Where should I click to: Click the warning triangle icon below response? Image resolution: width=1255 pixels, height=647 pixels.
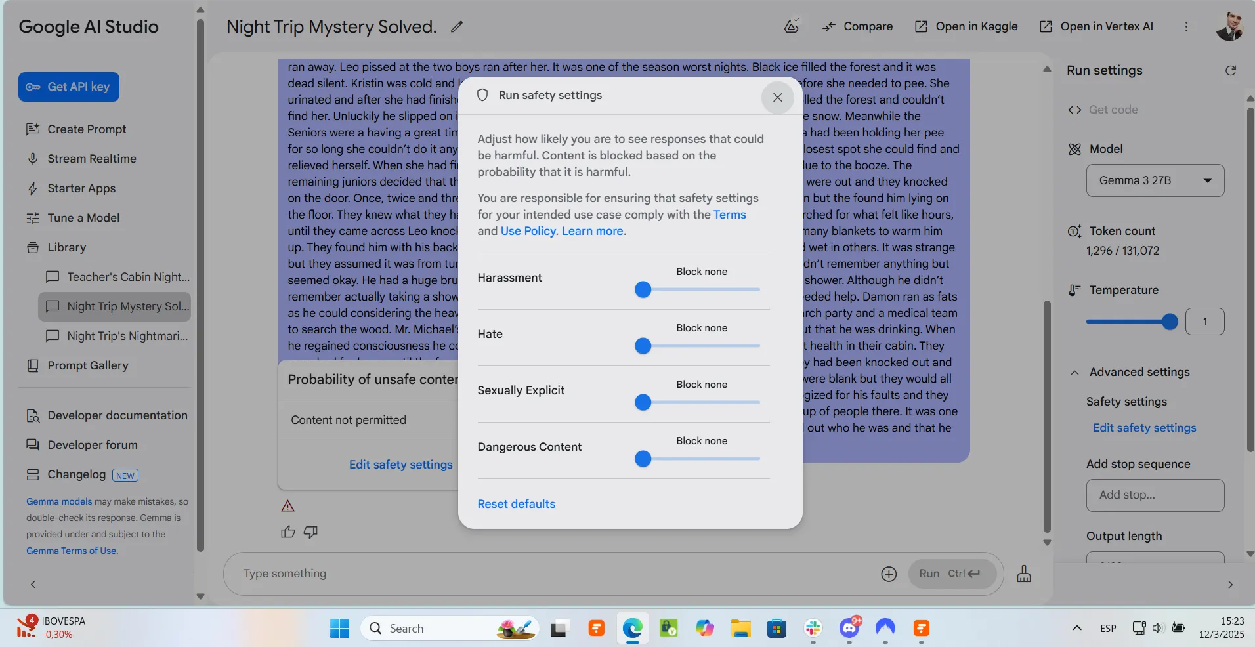(x=287, y=506)
